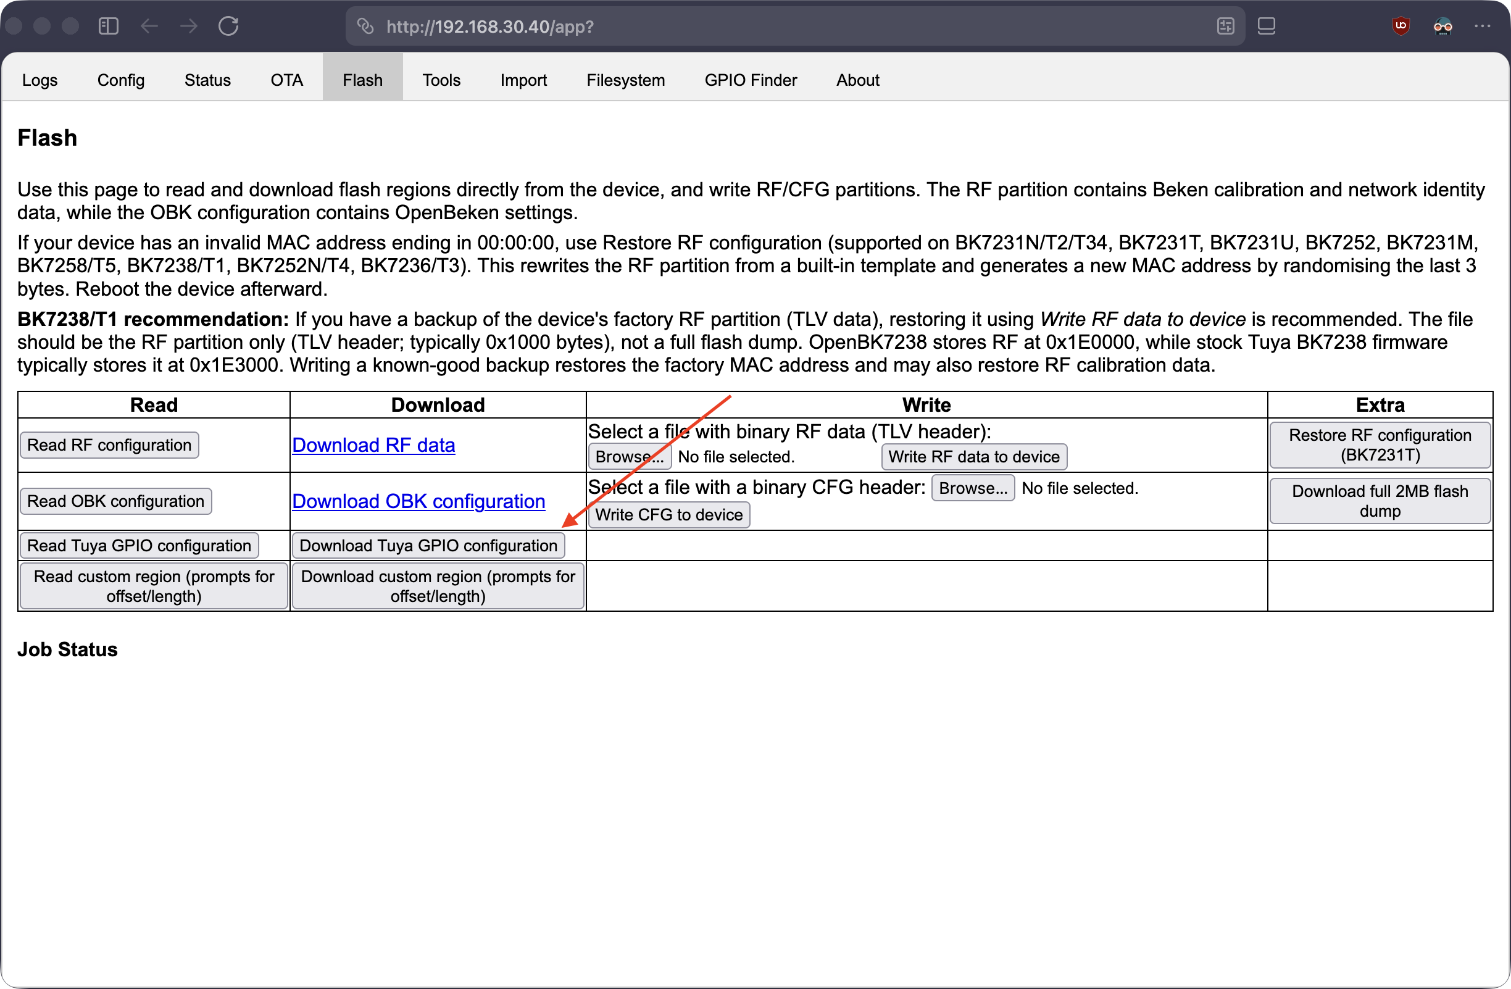Click the link icon in address bar
The width and height of the screenshot is (1511, 989).
[x=365, y=26]
